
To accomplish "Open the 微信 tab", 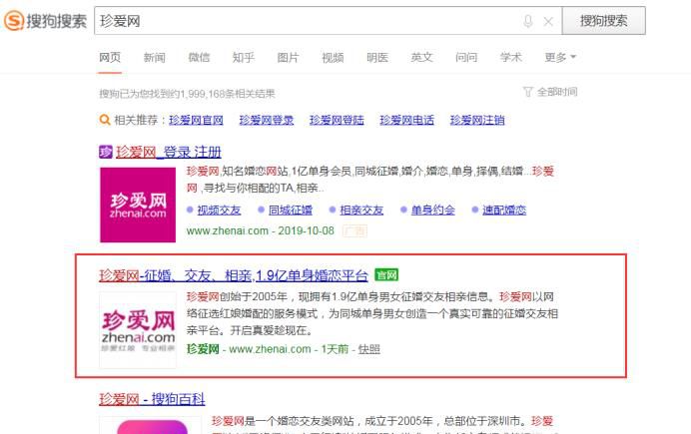I will pyautogui.click(x=199, y=57).
